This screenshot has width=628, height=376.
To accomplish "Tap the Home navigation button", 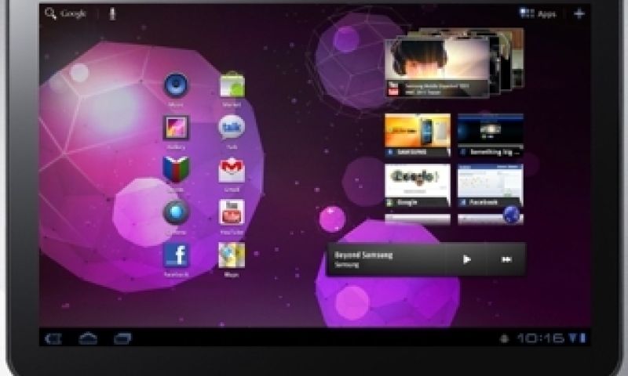I will pos(88,339).
